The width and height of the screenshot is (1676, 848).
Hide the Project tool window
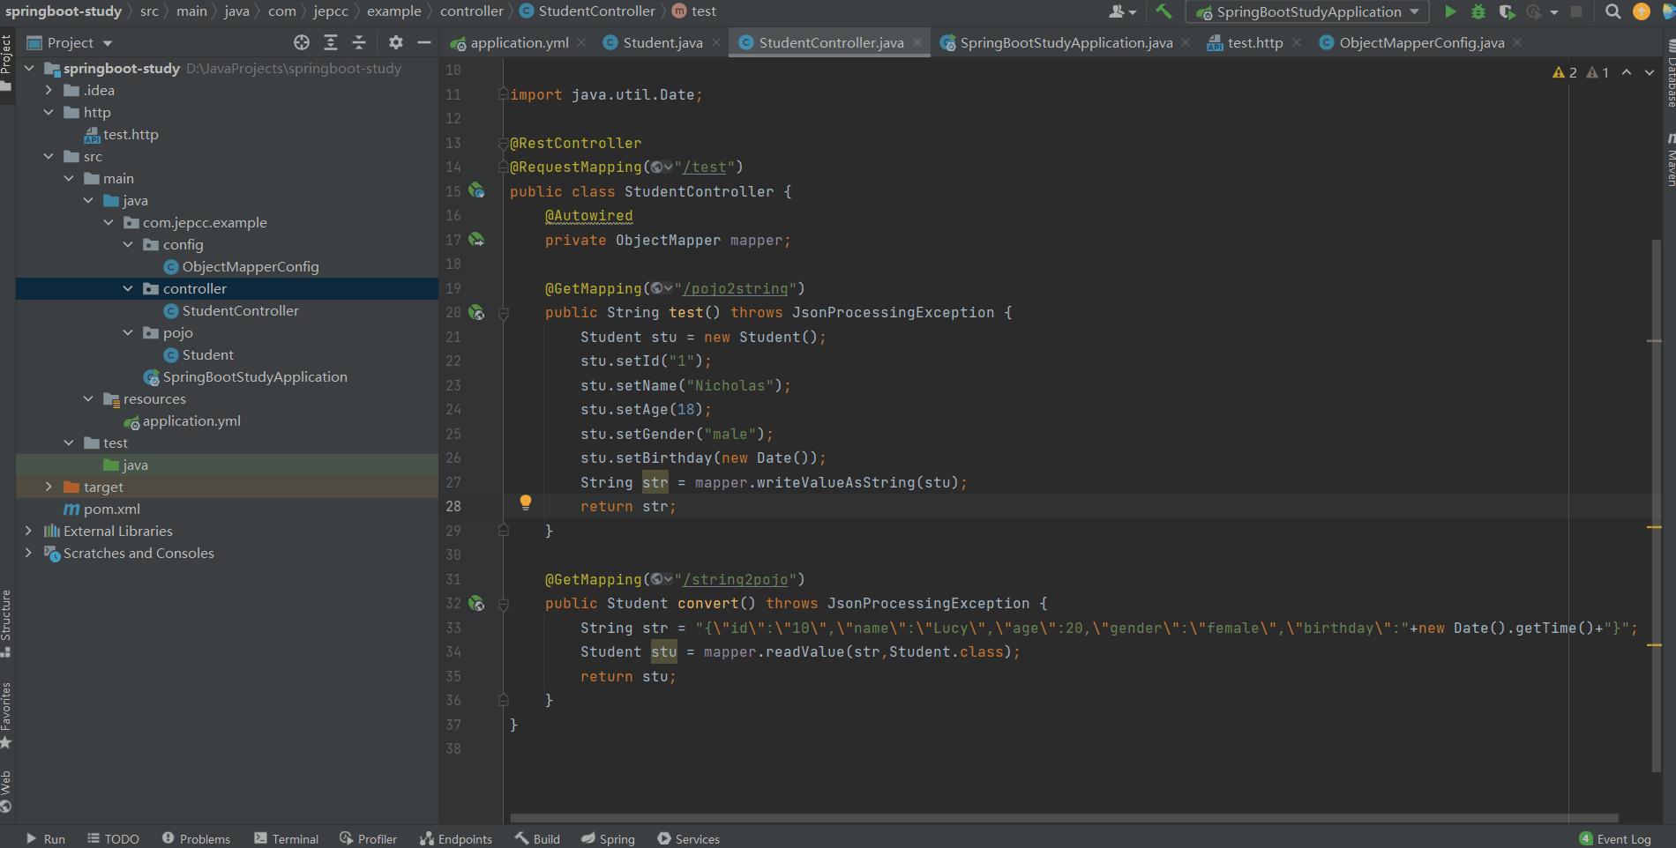click(x=424, y=42)
